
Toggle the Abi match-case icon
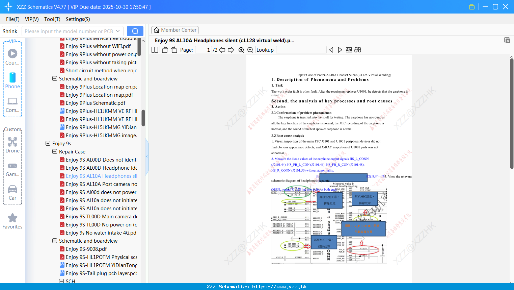click(349, 50)
